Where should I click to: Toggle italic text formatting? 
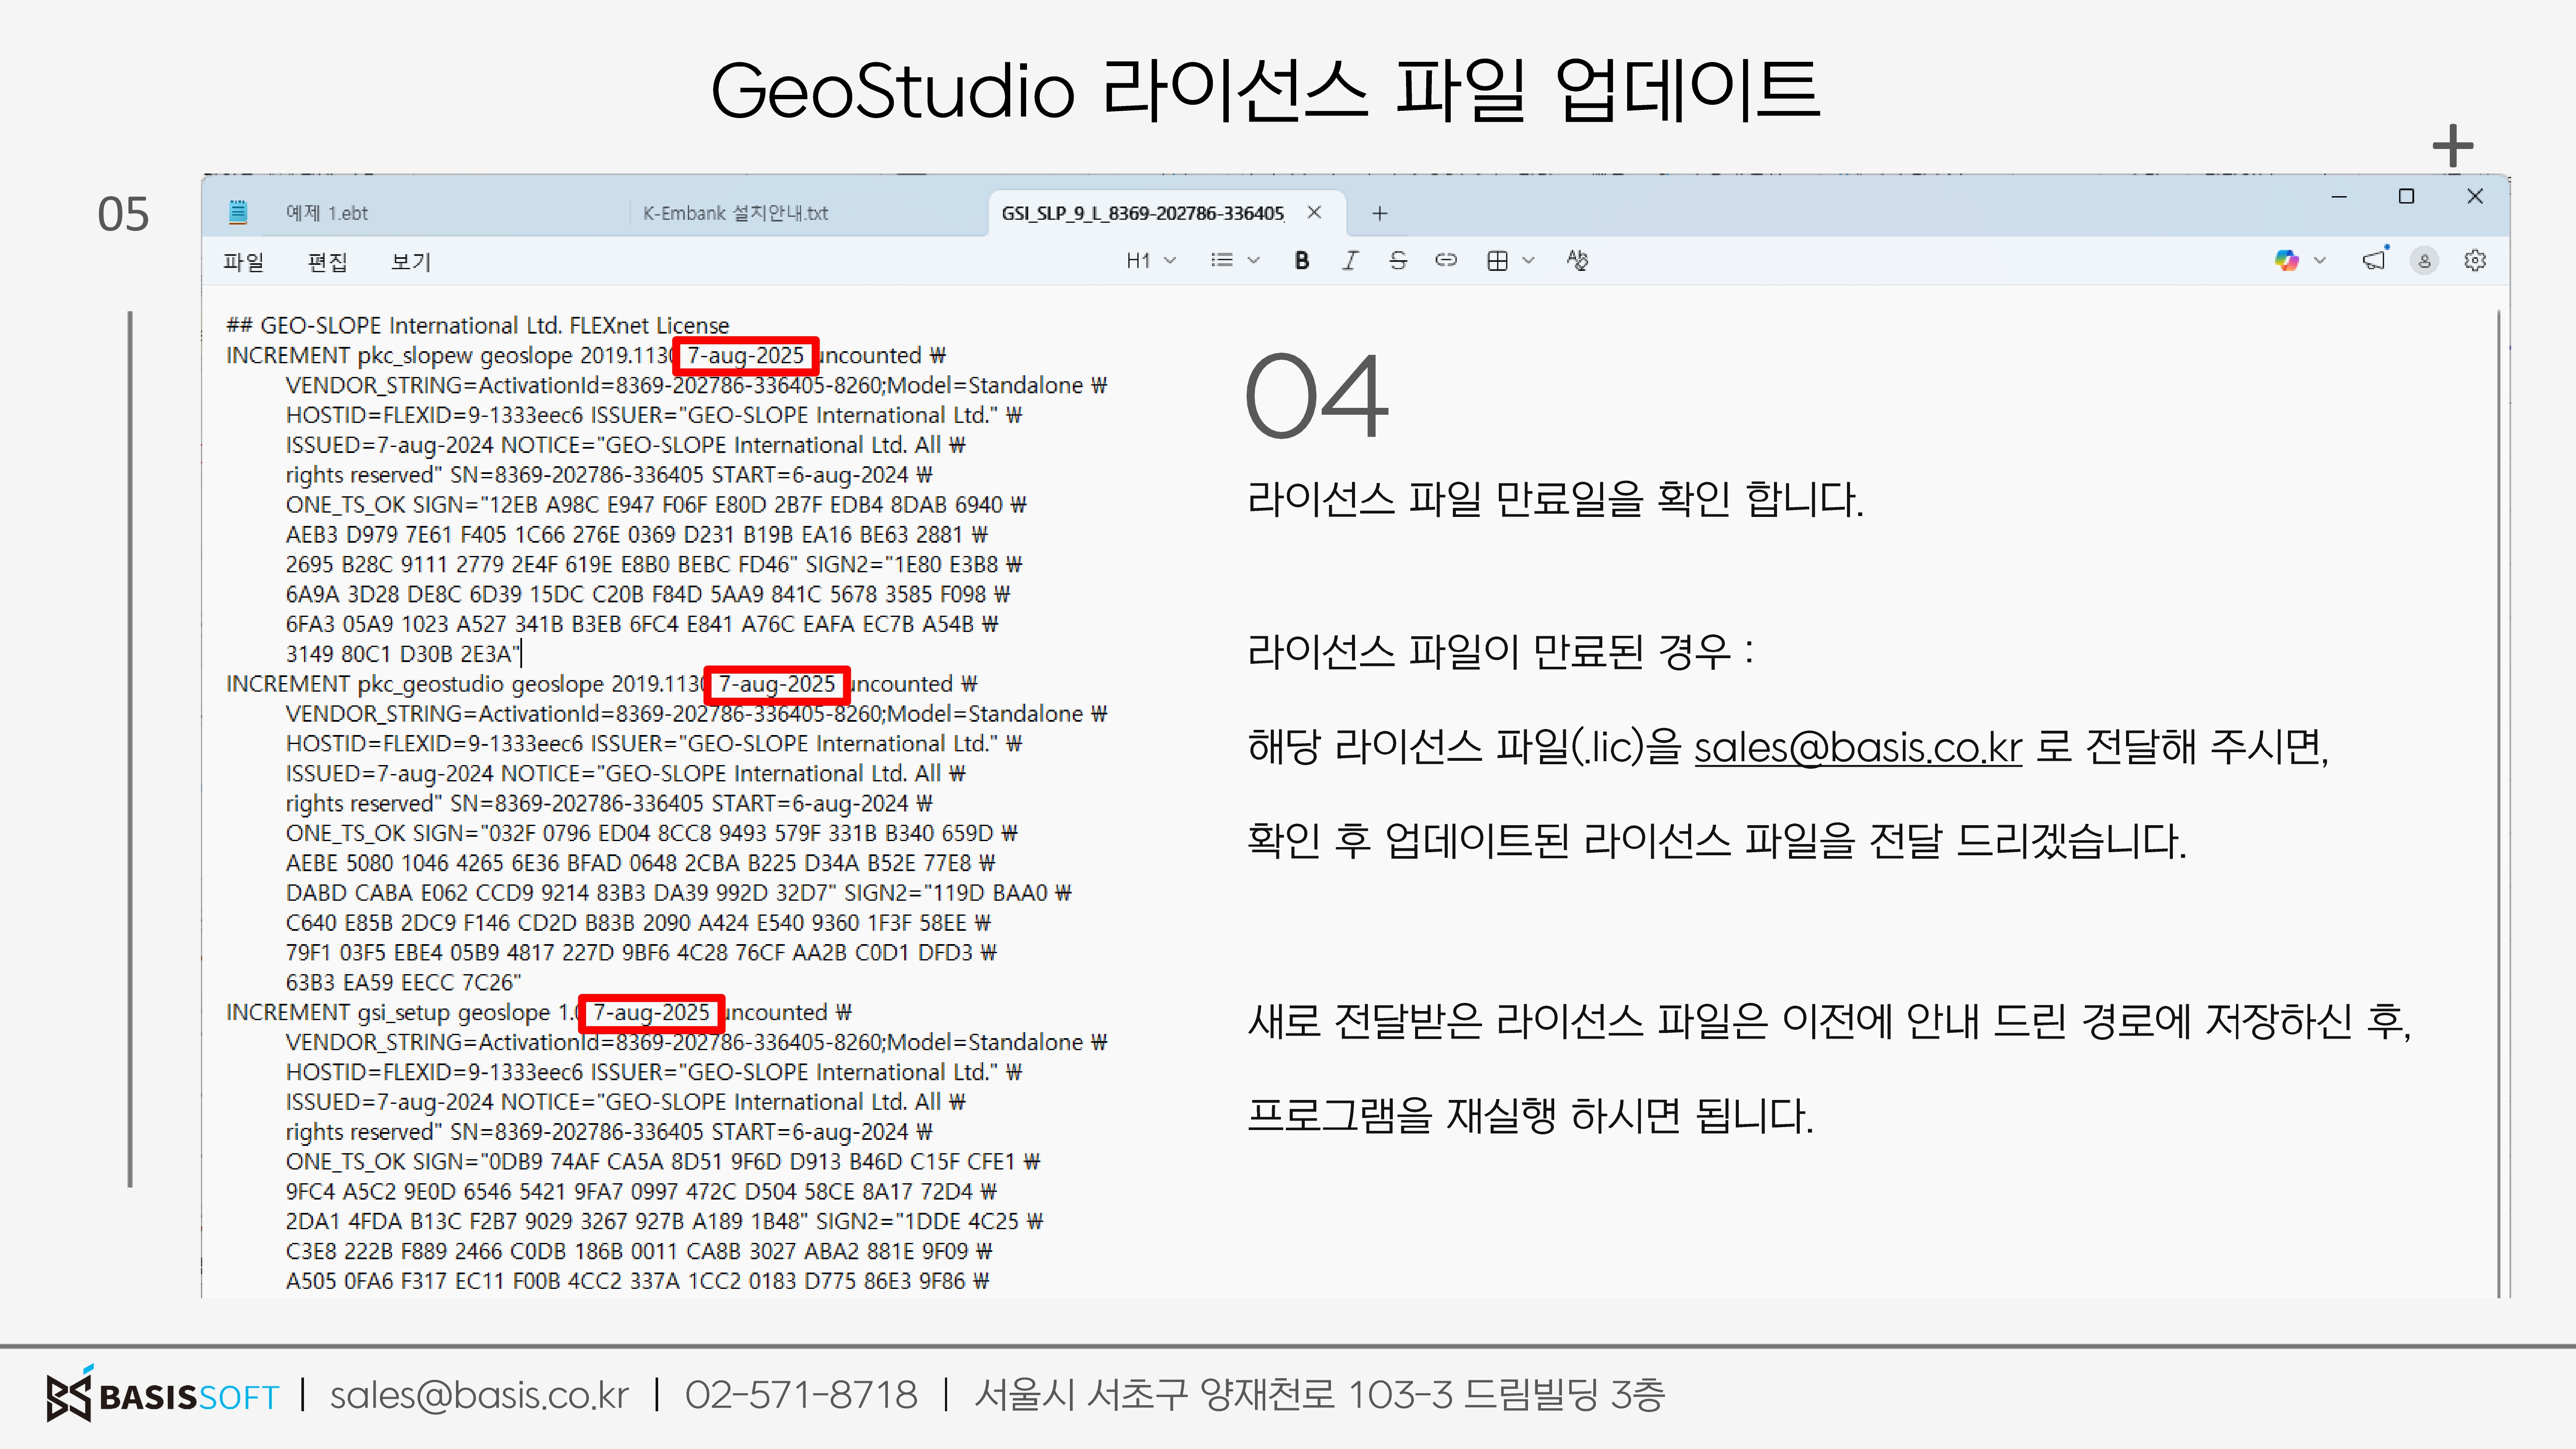(x=1350, y=261)
